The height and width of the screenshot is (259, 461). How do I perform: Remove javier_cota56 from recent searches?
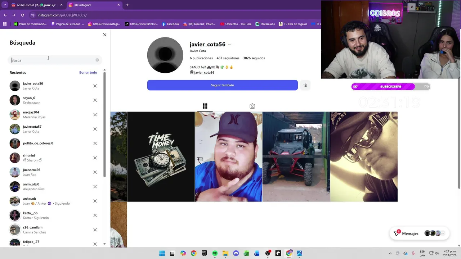95,86
